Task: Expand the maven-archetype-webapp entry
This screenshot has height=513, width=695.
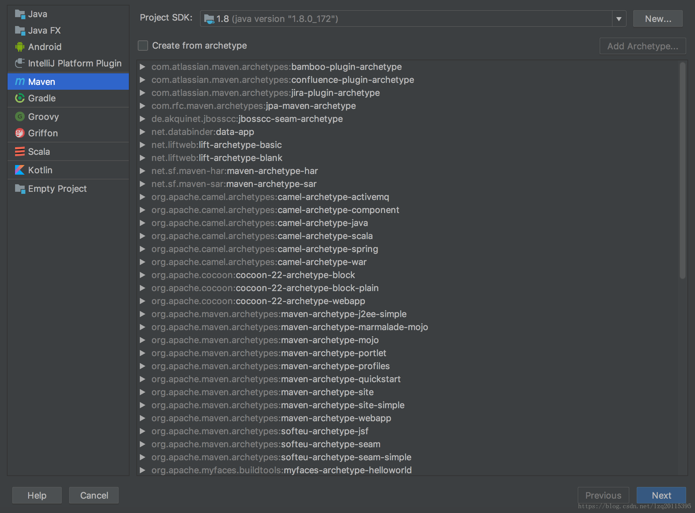Action: click(x=143, y=418)
